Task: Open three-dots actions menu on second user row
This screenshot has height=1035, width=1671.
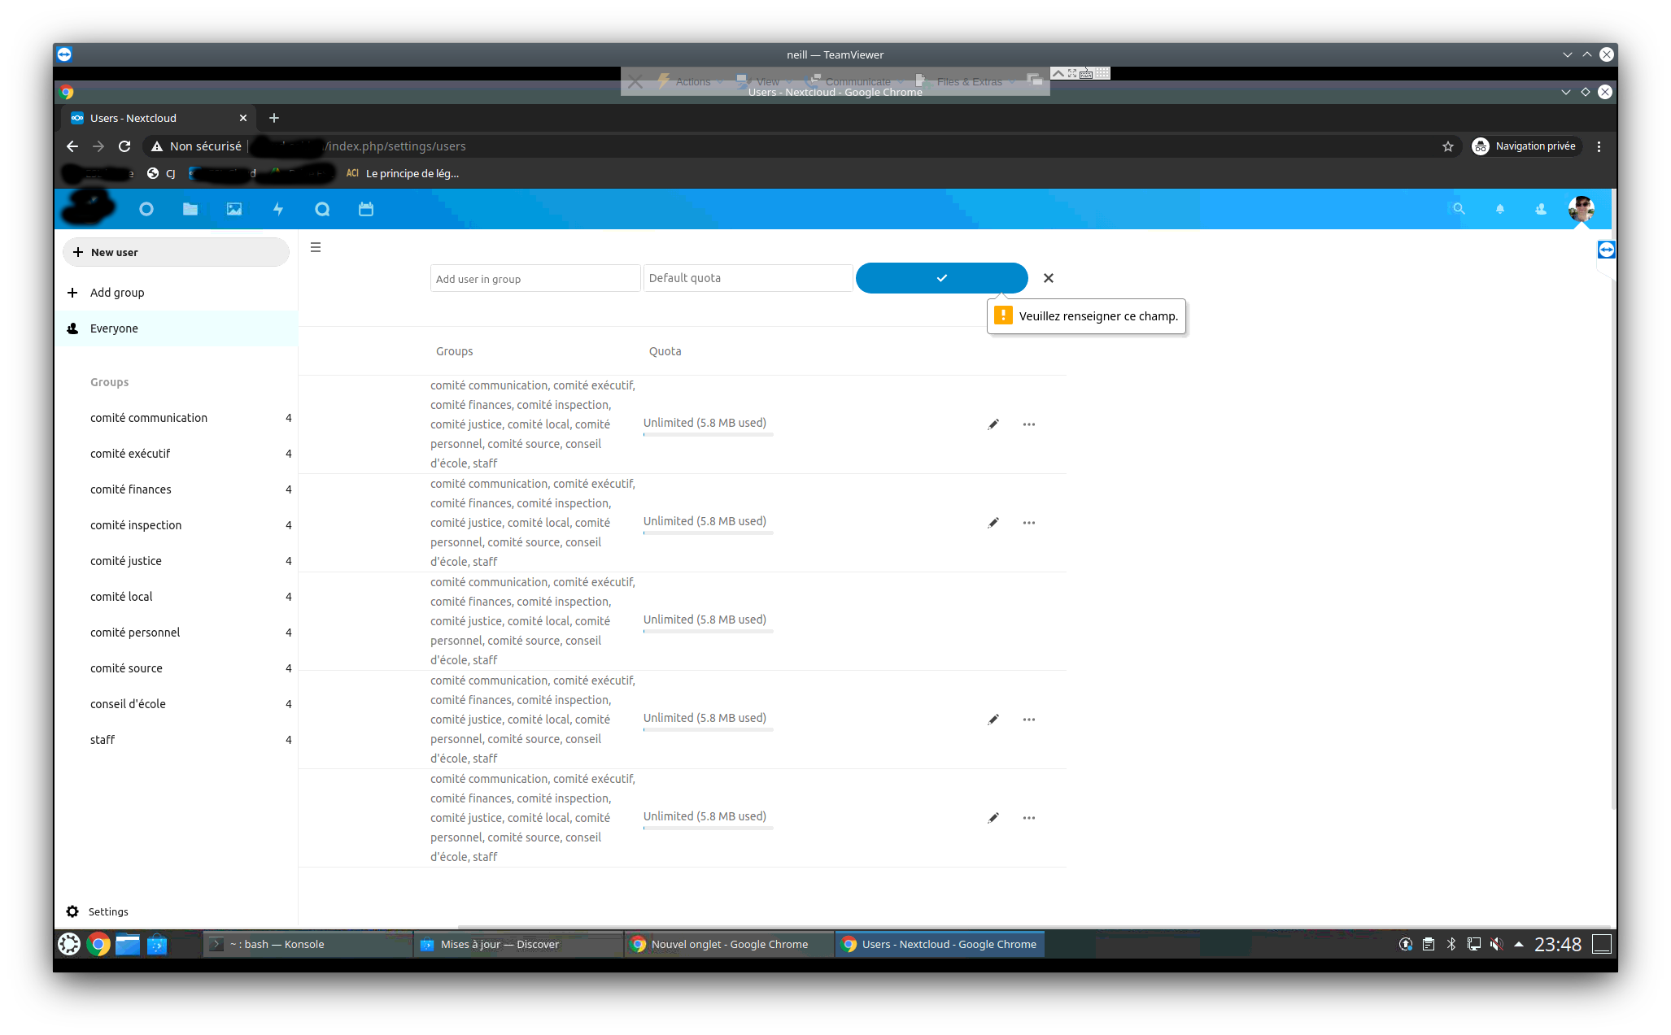Action: coord(1029,523)
